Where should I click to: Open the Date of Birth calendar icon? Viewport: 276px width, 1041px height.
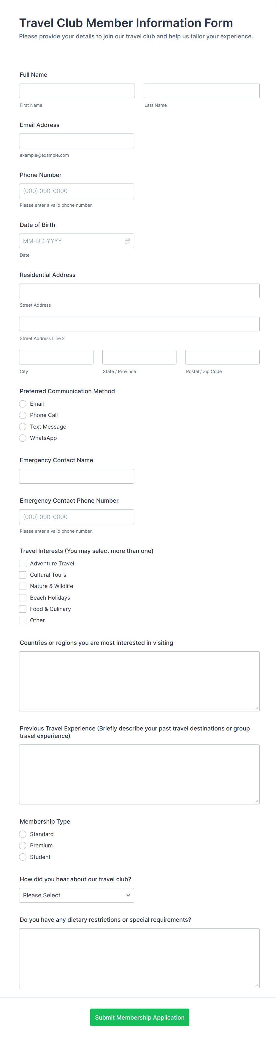click(x=127, y=241)
